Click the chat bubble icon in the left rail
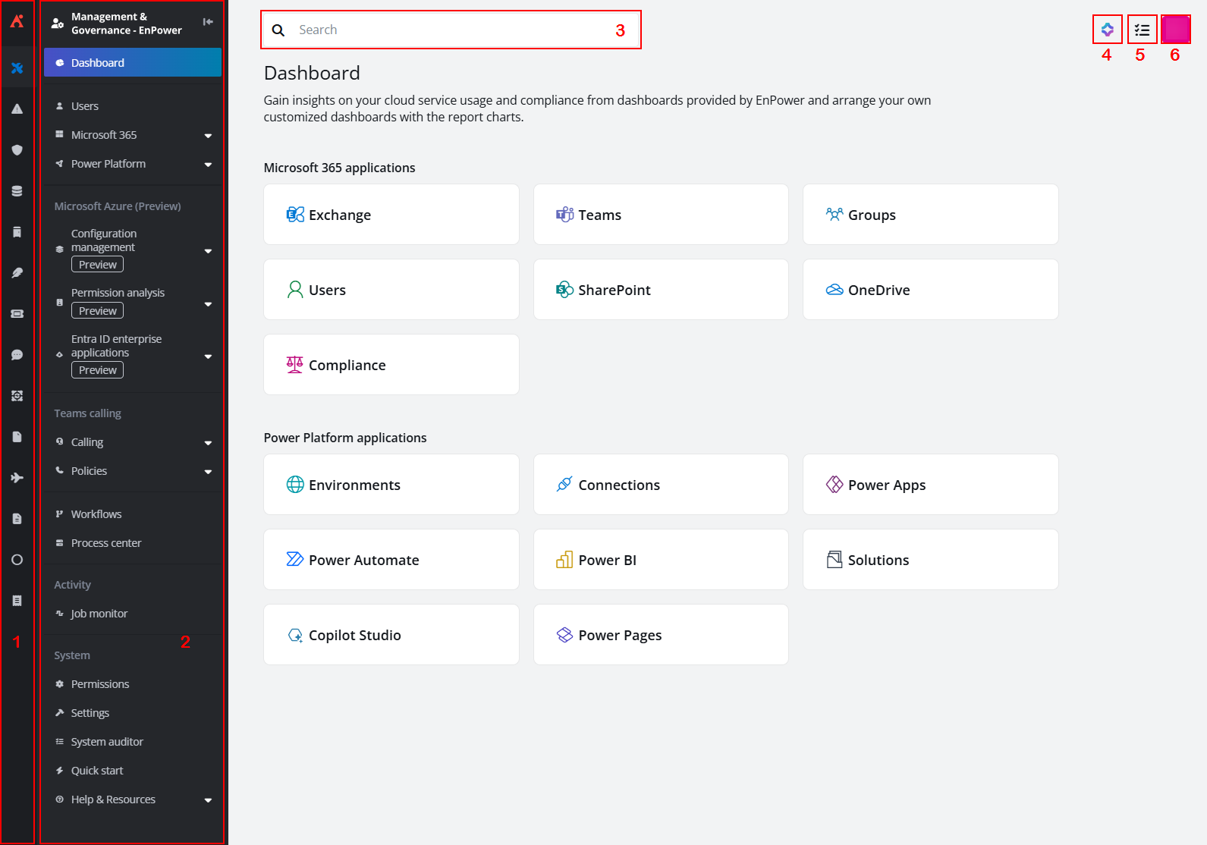This screenshot has height=845, width=1207. [x=17, y=355]
